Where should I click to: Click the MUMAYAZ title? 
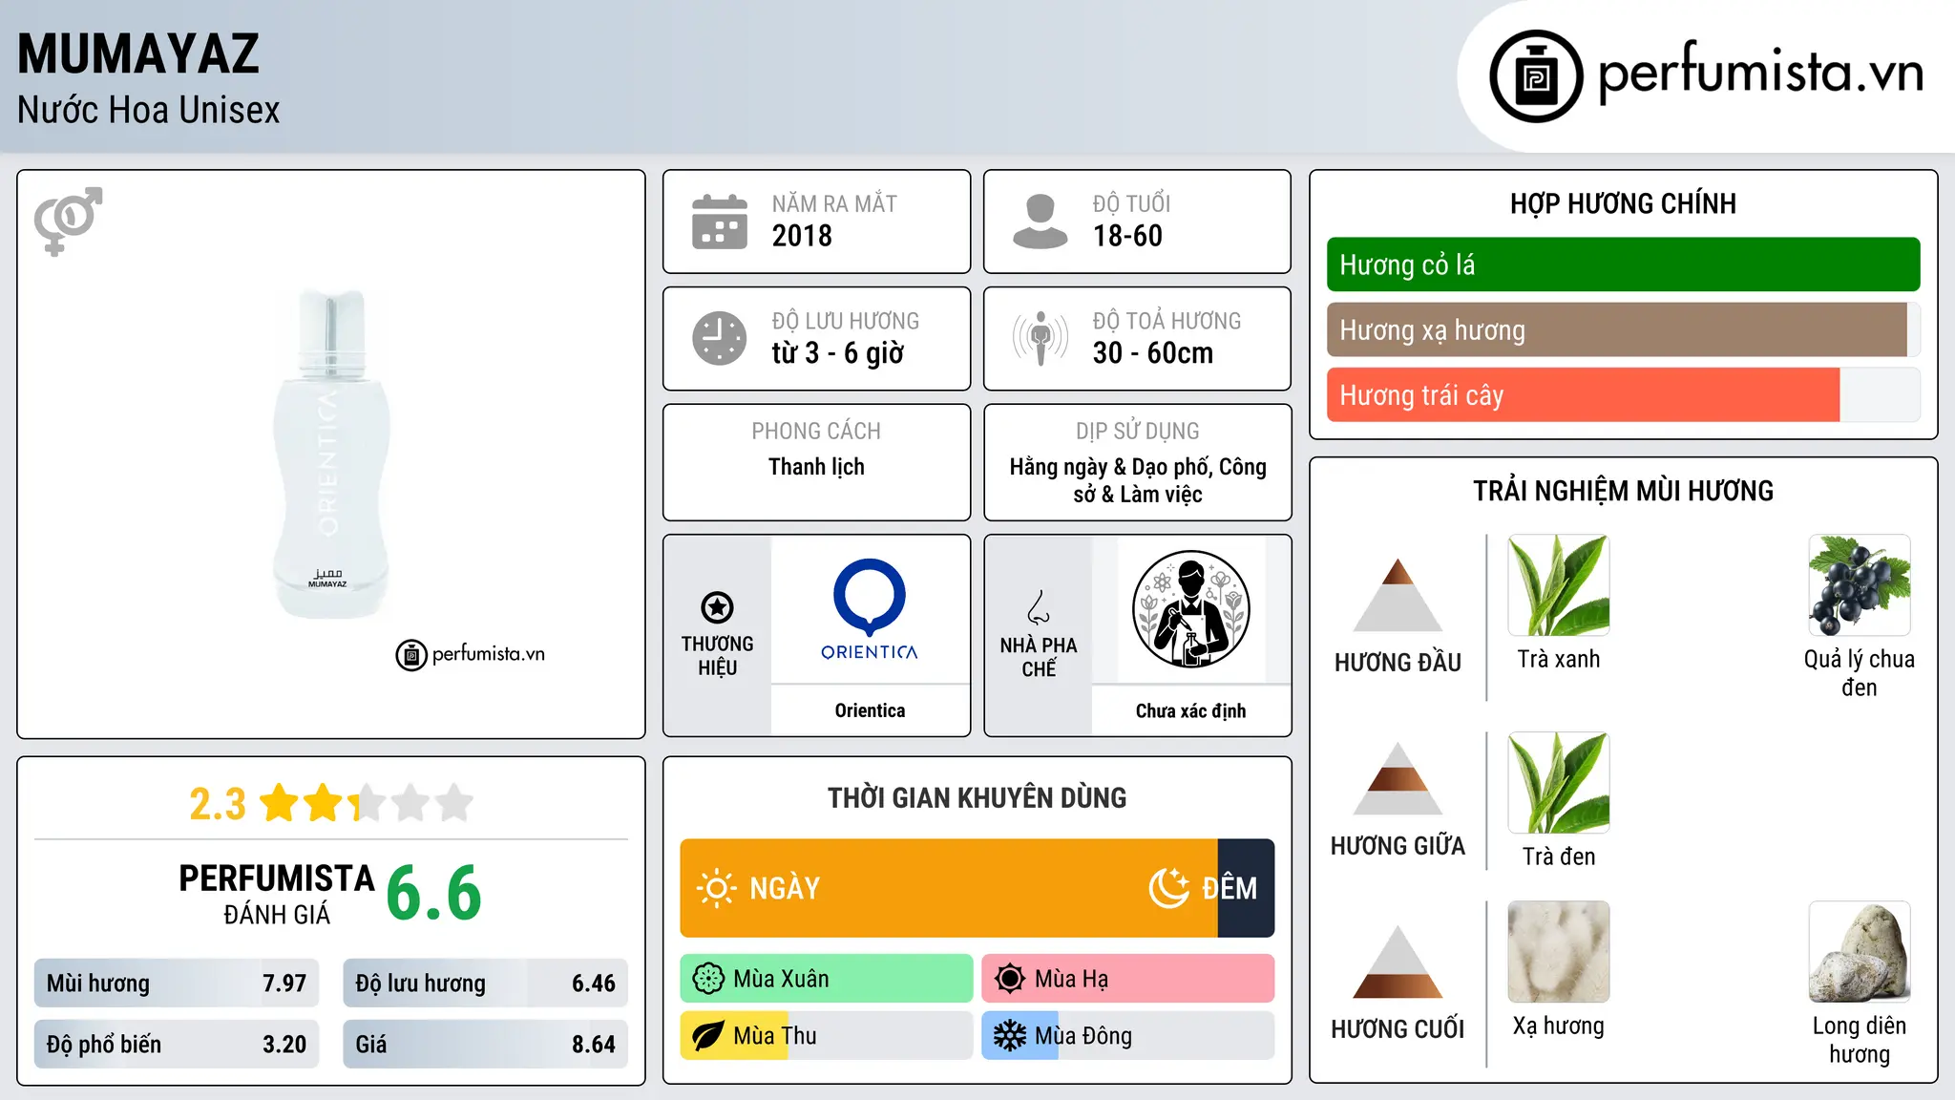click(x=138, y=53)
